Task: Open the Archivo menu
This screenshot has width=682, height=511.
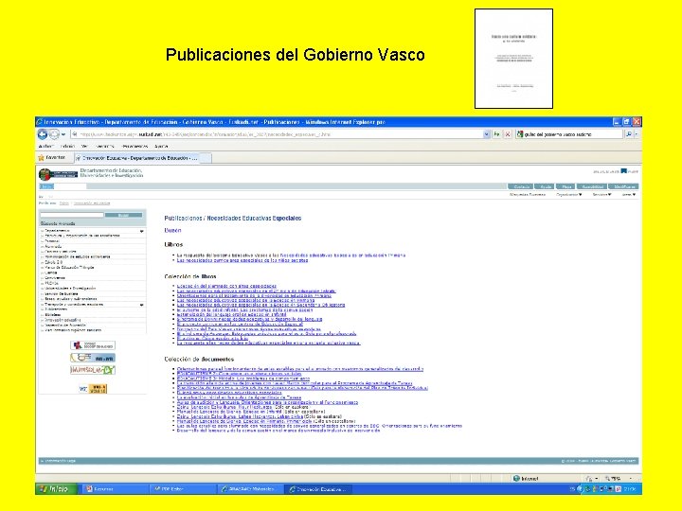Action: [45, 147]
